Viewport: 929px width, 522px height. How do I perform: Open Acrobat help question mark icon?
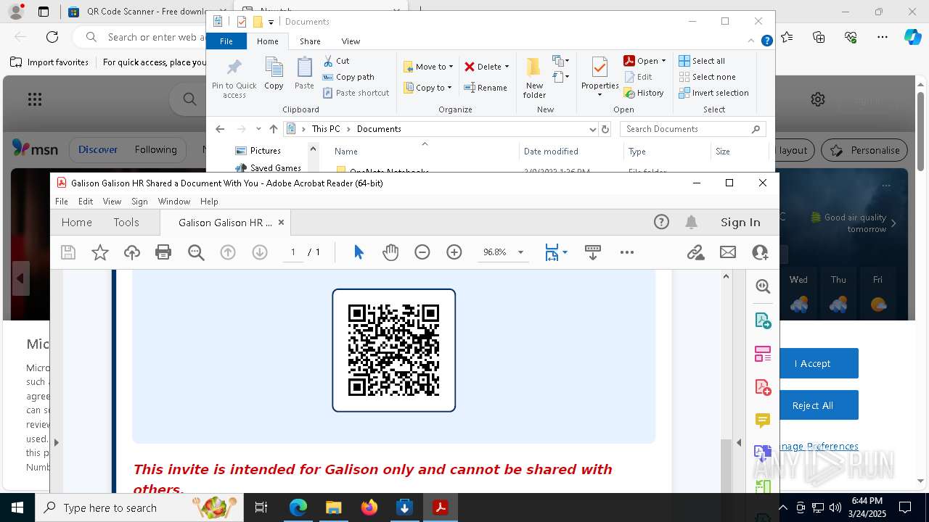pos(661,222)
